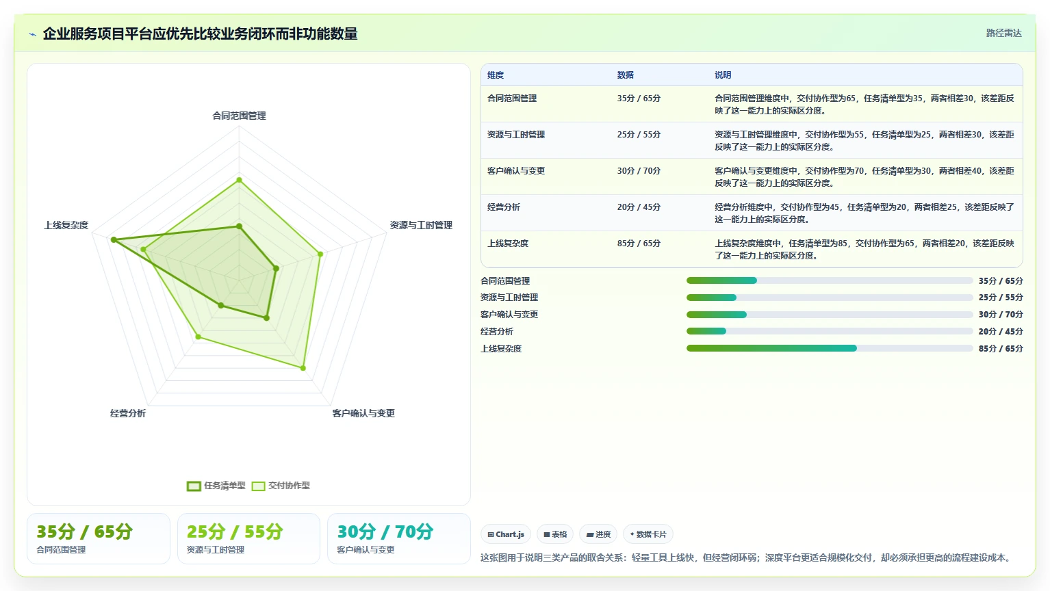
Task: Select the 表格 tag chip
Action: coord(555,534)
